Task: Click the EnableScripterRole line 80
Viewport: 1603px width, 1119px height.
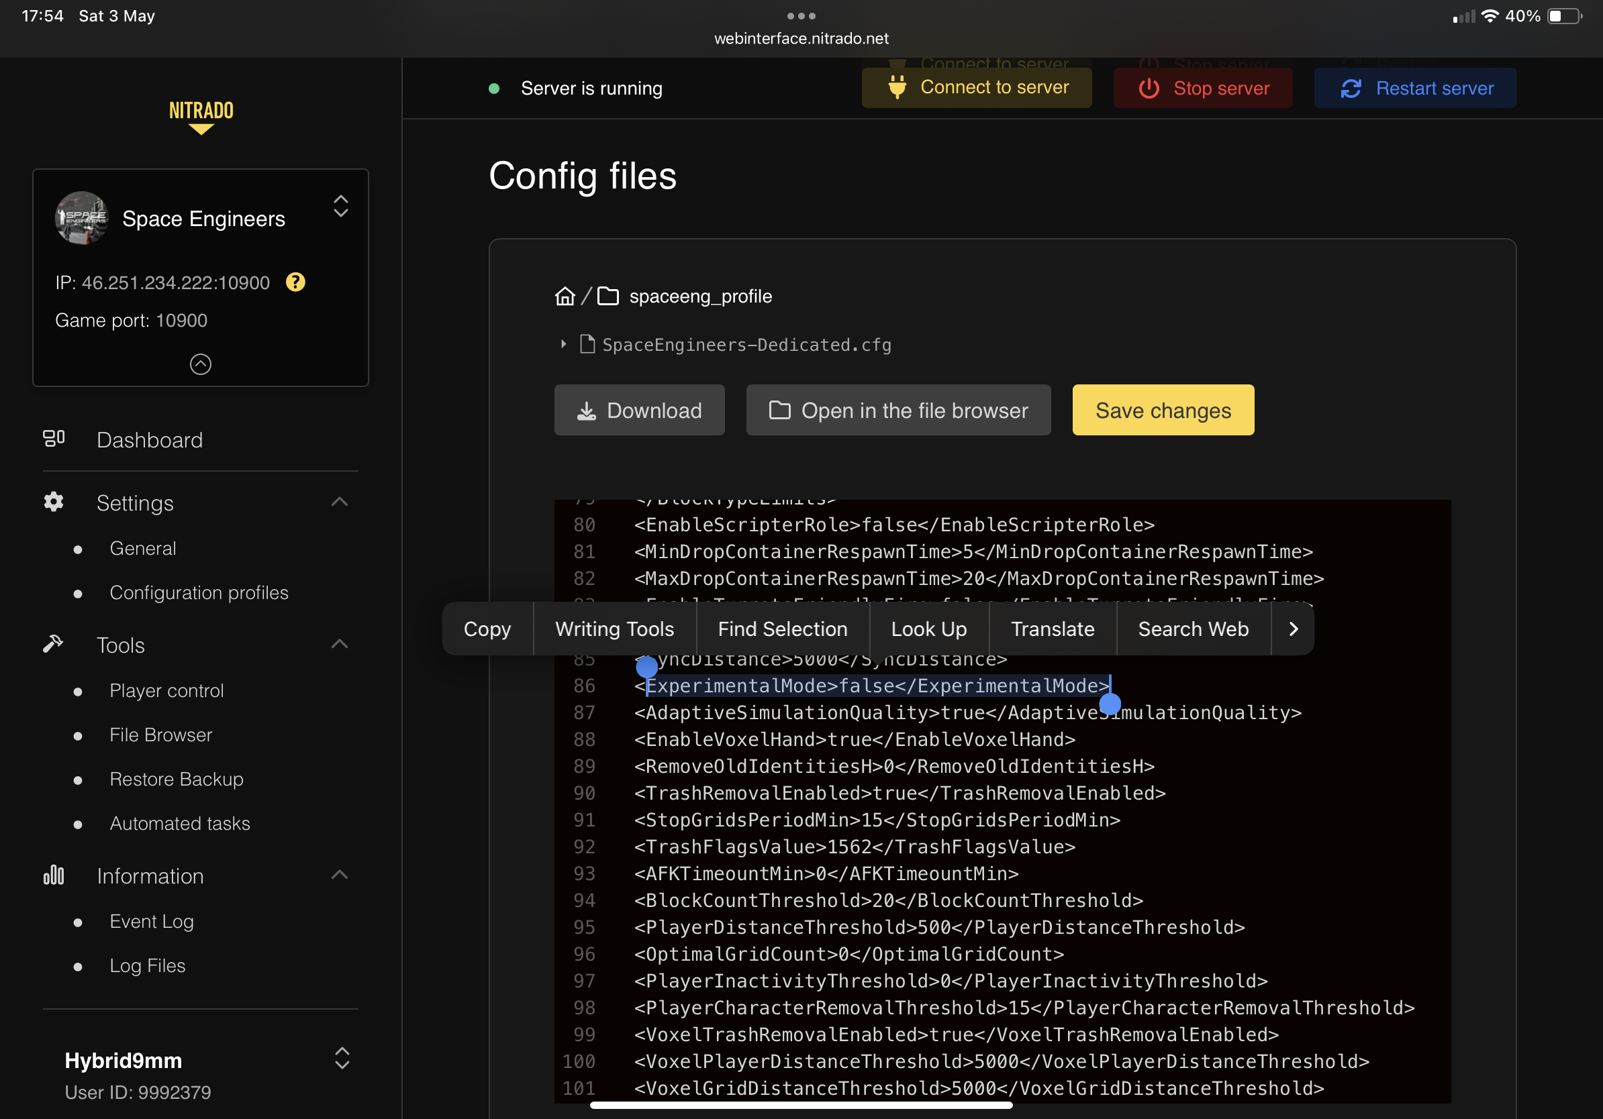Action: (894, 525)
